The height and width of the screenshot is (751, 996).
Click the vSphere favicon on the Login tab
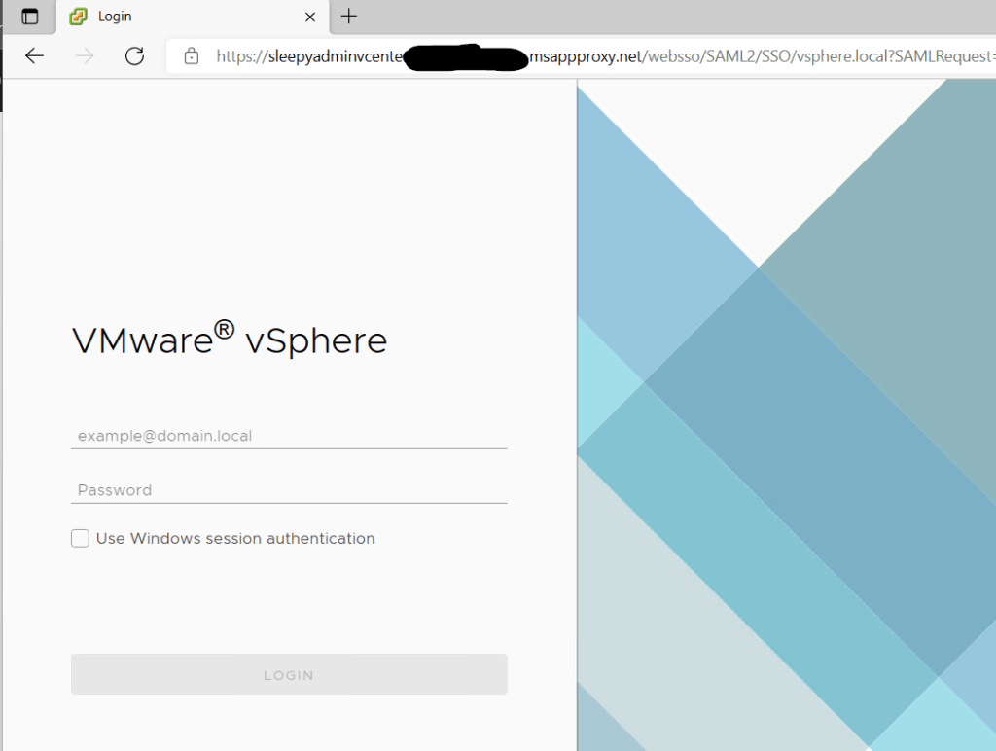pyautogui.click(x=78, y=17)
